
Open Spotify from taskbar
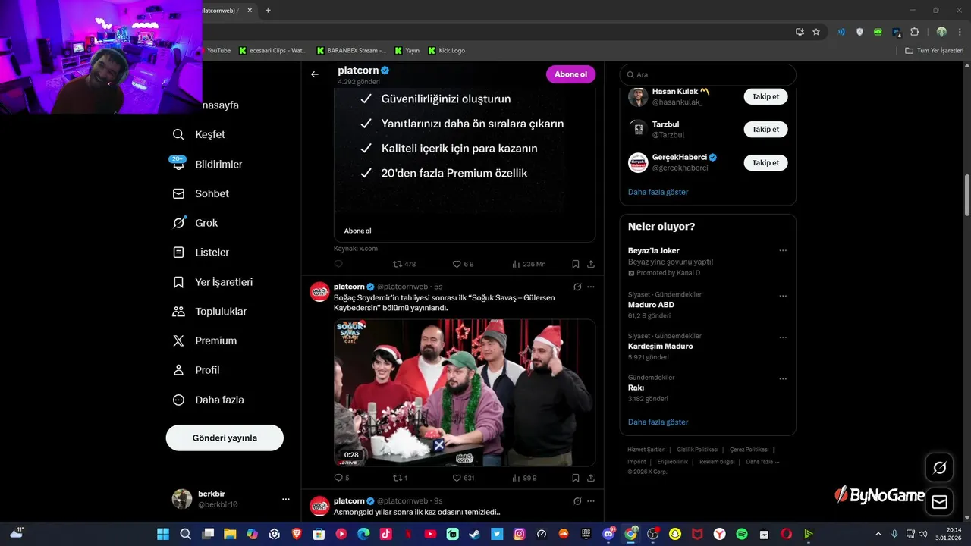(742, 534)
